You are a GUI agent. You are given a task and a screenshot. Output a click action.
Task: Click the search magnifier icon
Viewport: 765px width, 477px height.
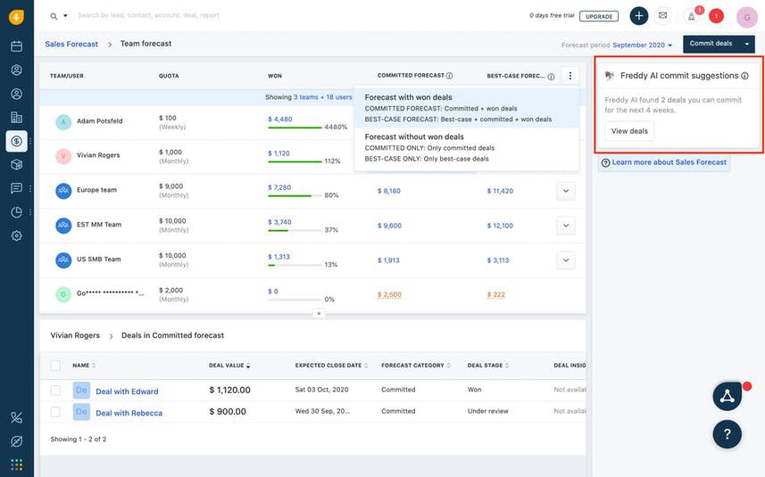point(54,16)
